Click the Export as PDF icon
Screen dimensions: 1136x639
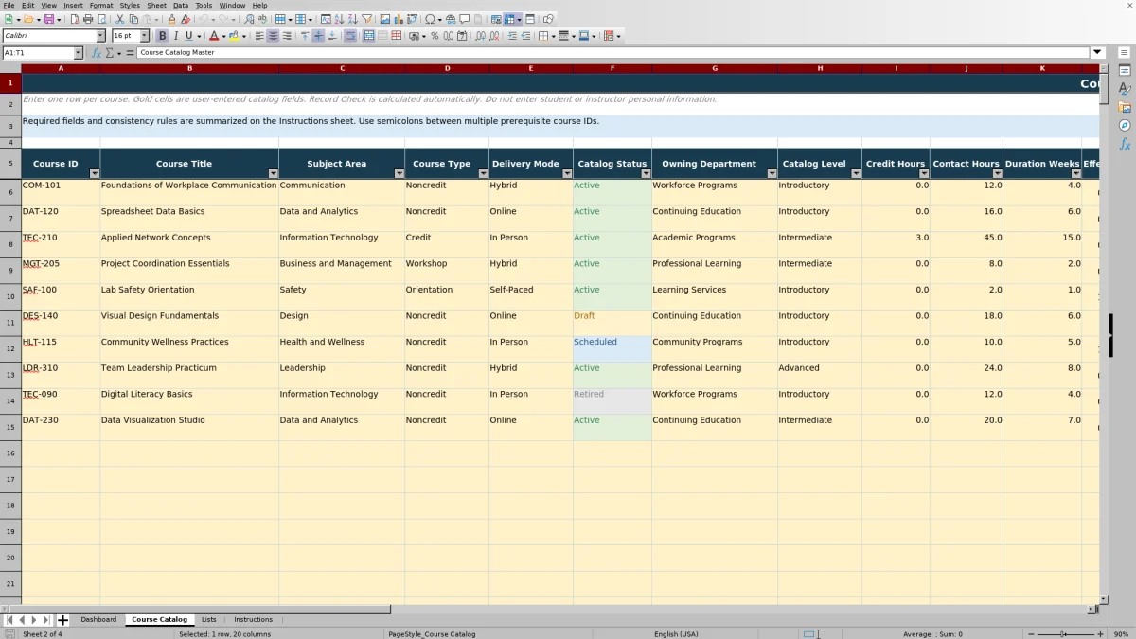tap(74, 19)
